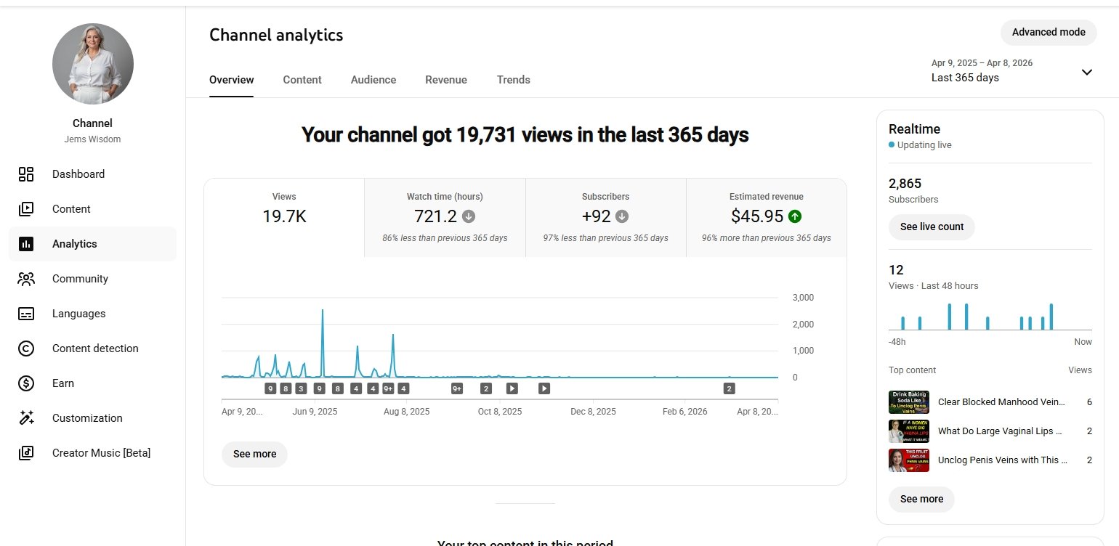Screen dimensions: 1119x546
Task: Open the Clear Blocked Manhood Veins video thumbnail
Action: click(x=908, y=402)
